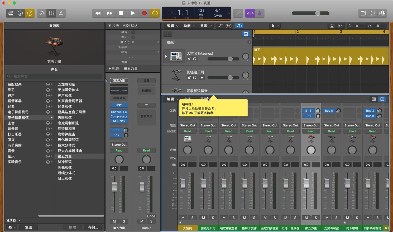Toggle the Cycle loop button
393x232 pixels.
155,13
